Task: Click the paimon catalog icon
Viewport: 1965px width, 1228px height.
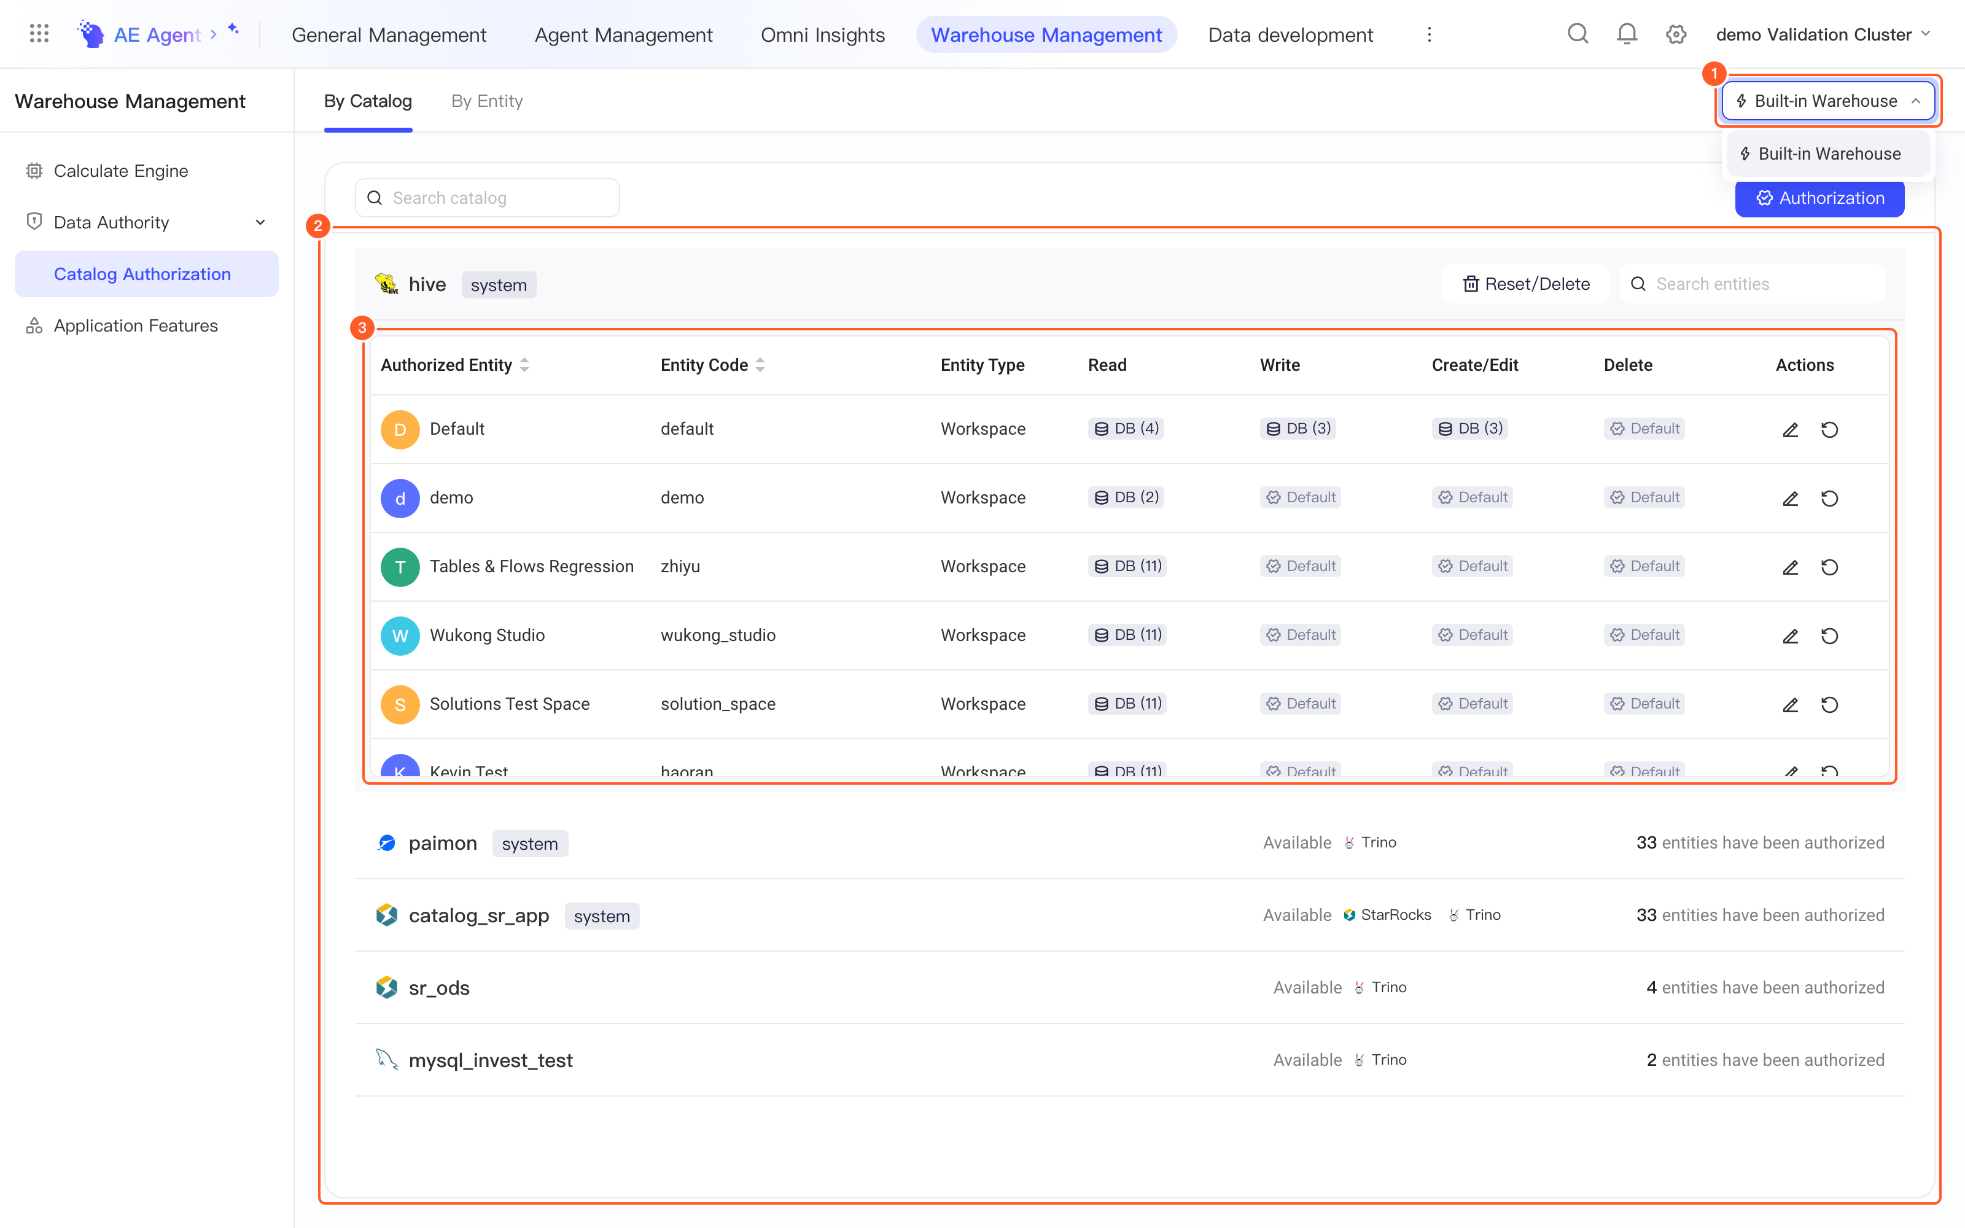Action: pos(386,843)
